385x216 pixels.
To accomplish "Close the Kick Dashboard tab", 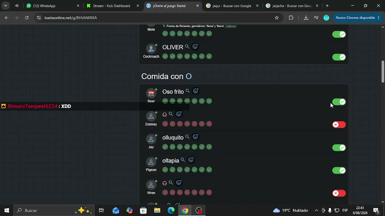I will coord(138,6).
